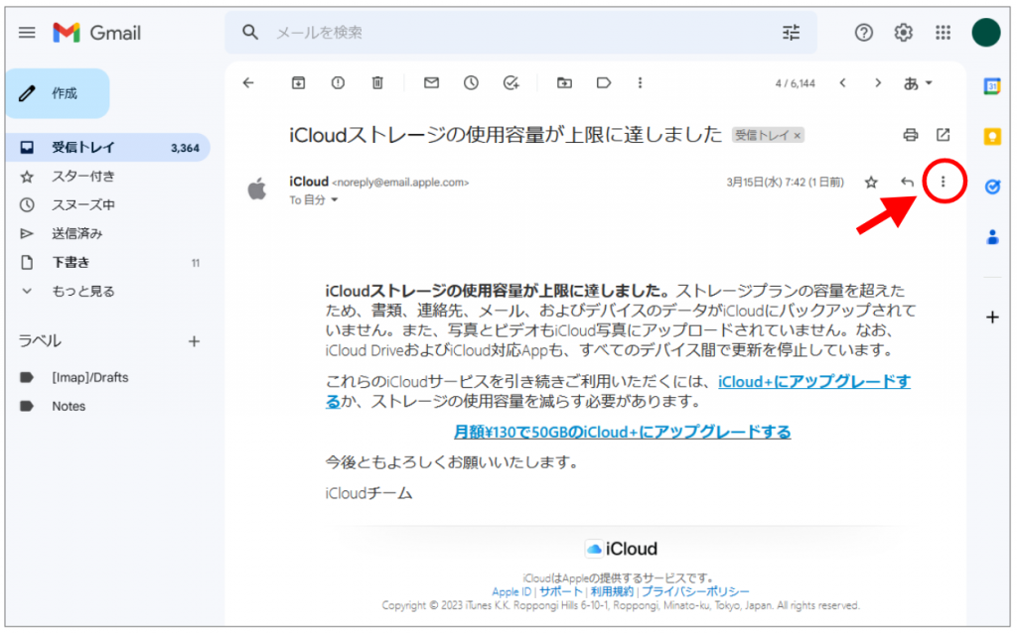The width and height of the screenshot is (1017, 634).
Task: Remove the 受信トレイ label chip
Action: click(x=798, y=135)
